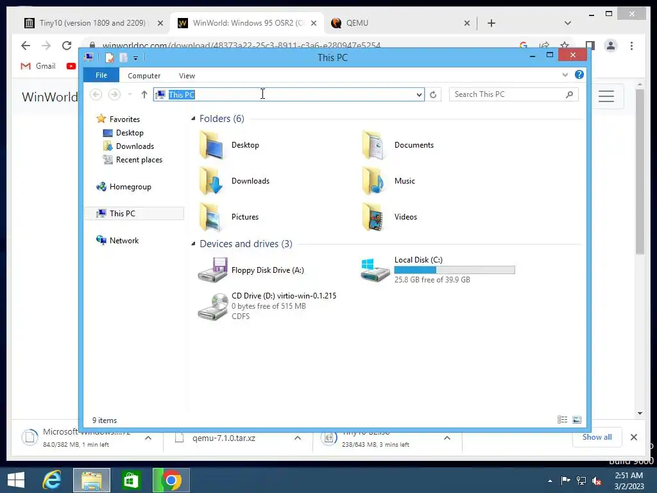The height and width of the screenshot is (493, 657).
Task: Open Chrome three-dot menu
Action: tap(631, 46)
